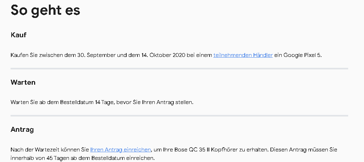Follow the Ihren Antrag einreichen link
This screenshot has height=162, width=364.
(x=121, y=150)
